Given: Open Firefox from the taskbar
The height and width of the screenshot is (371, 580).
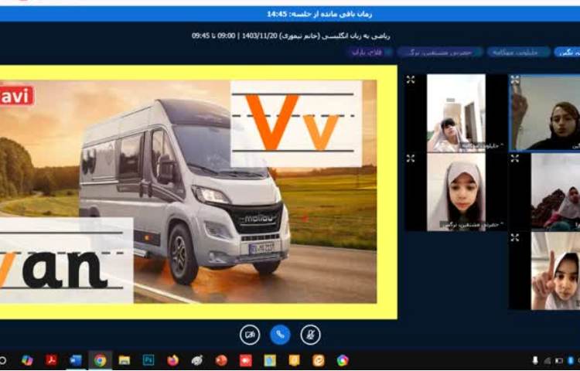Looking at the screenshot, I should 172,360.
